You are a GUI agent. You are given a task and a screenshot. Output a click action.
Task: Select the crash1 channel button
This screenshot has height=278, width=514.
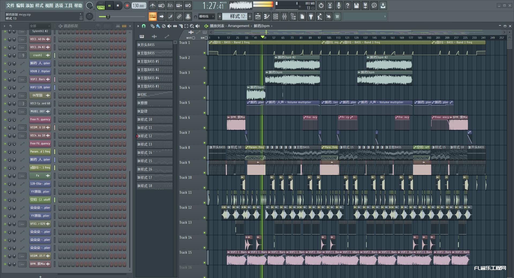tap(40, 55)
